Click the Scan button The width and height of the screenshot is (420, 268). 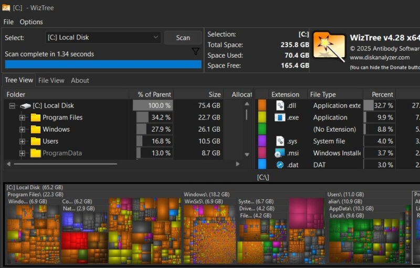point(183,38)
